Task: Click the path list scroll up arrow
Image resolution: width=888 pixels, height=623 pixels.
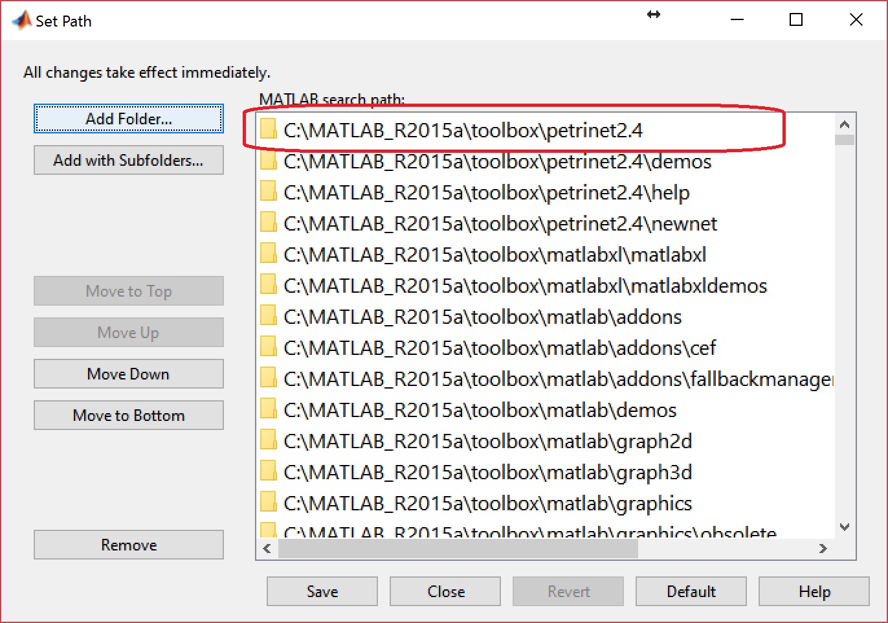Action: (x=844, y=124)
